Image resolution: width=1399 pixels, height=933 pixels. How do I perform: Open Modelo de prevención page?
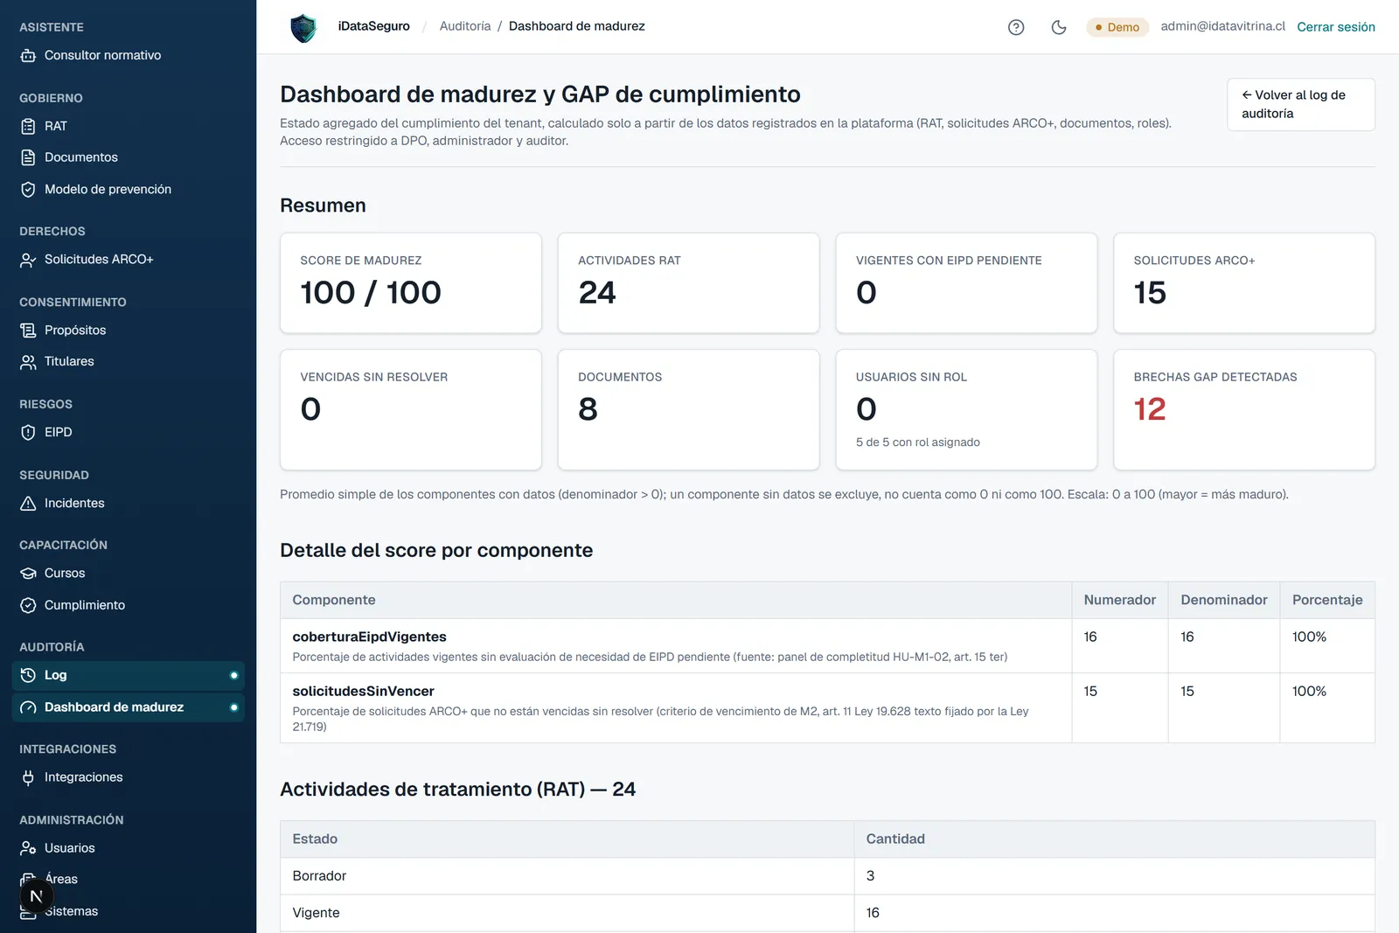pos(128,190)
